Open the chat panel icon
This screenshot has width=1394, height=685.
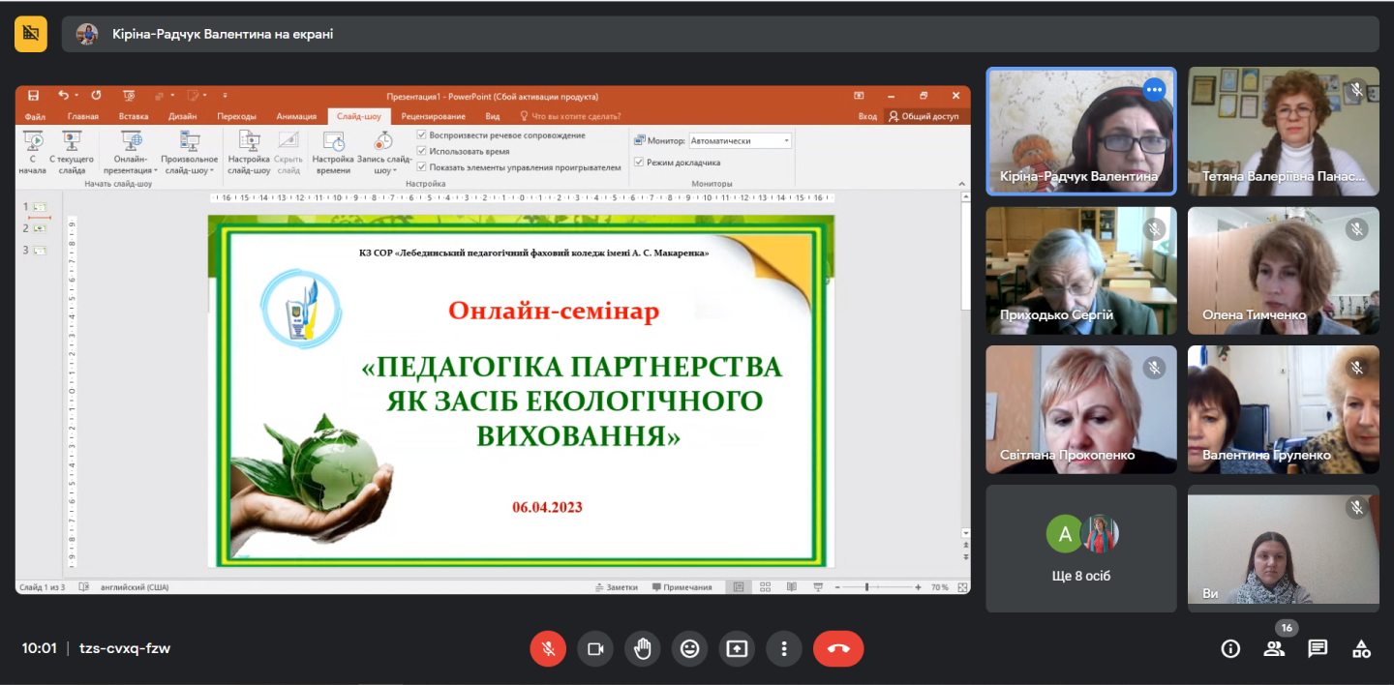tap(1318, 648)
